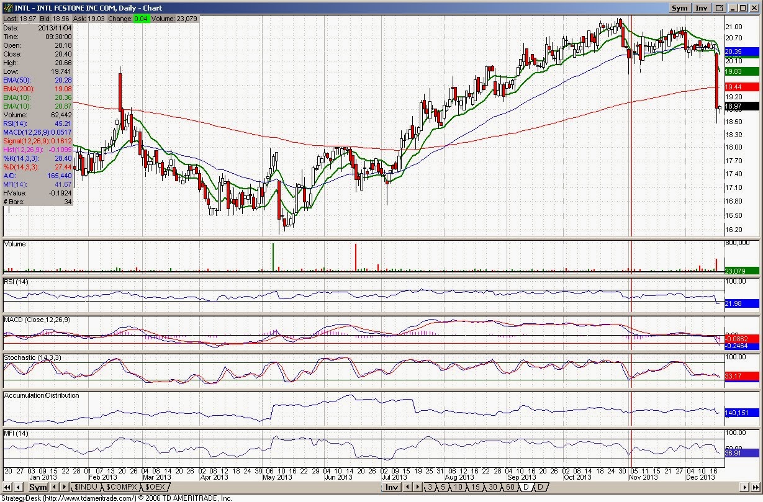
Task: Click the MACD (Close,12,26,9) panel title
Action: 37,320
